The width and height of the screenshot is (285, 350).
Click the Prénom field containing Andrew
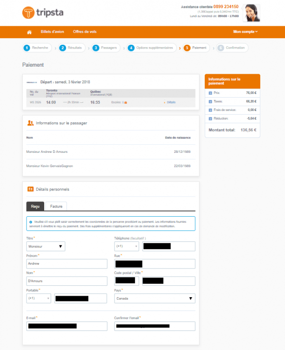(x=67, y=264)
